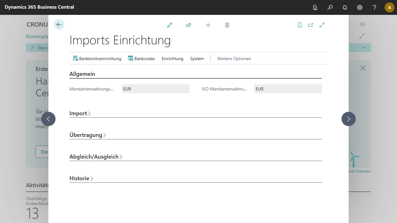Click the expand to full-screen arrows icon
This screenshot has width=397, height=223.
tap(322, 25)
